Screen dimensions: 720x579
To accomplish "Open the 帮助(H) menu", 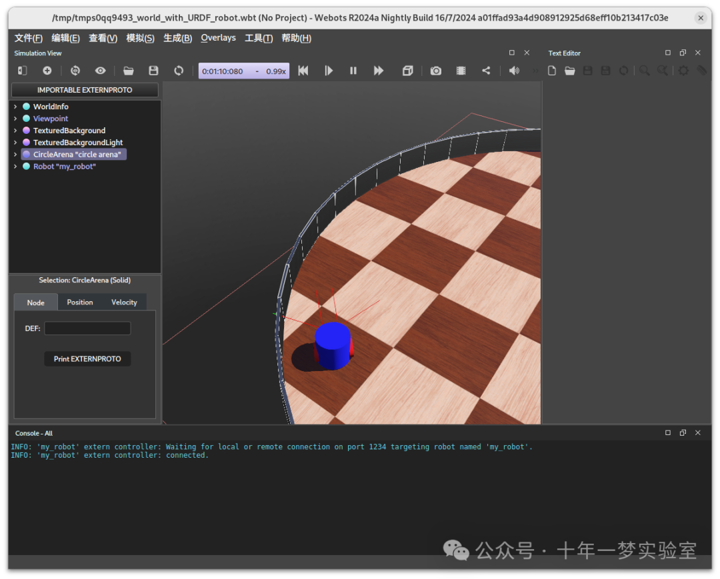I will 296,38.
